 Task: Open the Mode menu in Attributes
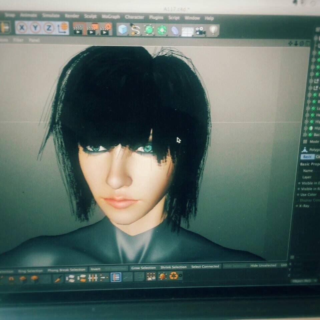(x=314, y=141)
